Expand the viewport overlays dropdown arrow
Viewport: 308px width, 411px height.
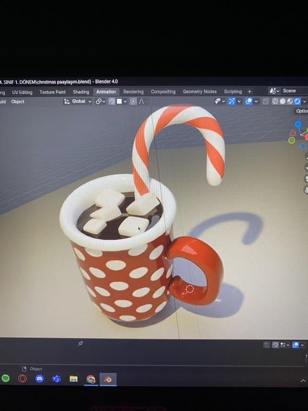tap(256, 102)
